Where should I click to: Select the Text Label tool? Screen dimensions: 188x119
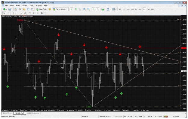tap(38, 13)
